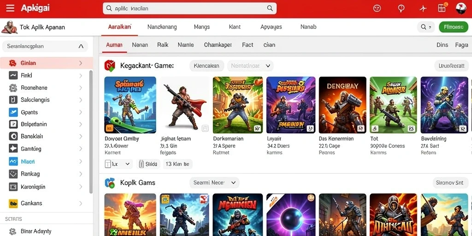The width and height of the screenshot is (472, 236).
Task: Open the Jignat Iettam game thumbnail
Action: click(184, 105)
